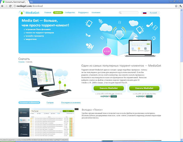Select the Скачать бесплатный browser tab
The height and width of the screenshot is (142, 183).
pos(15,2)
